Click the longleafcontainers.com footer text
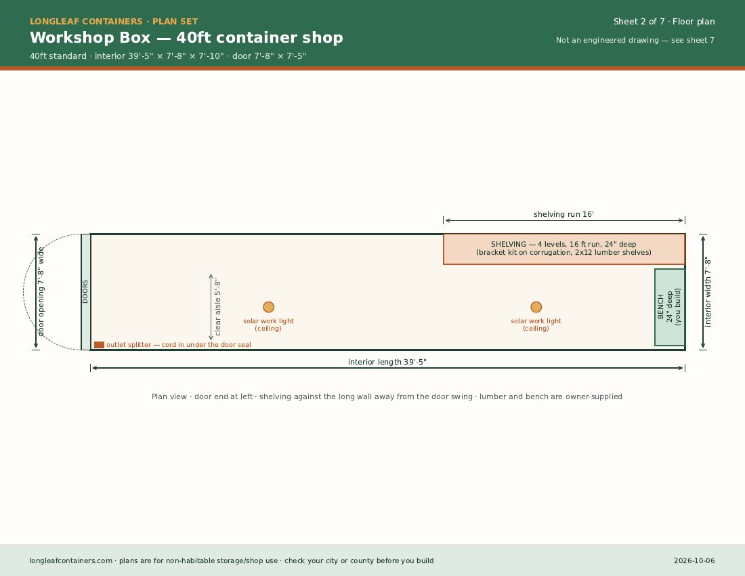This screenshot has width=745, height=576. click(232, 560)
